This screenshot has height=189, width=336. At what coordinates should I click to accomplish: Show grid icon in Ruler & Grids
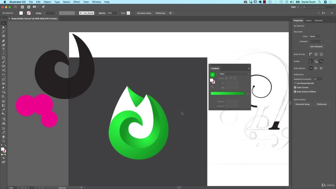click(316, 54)
